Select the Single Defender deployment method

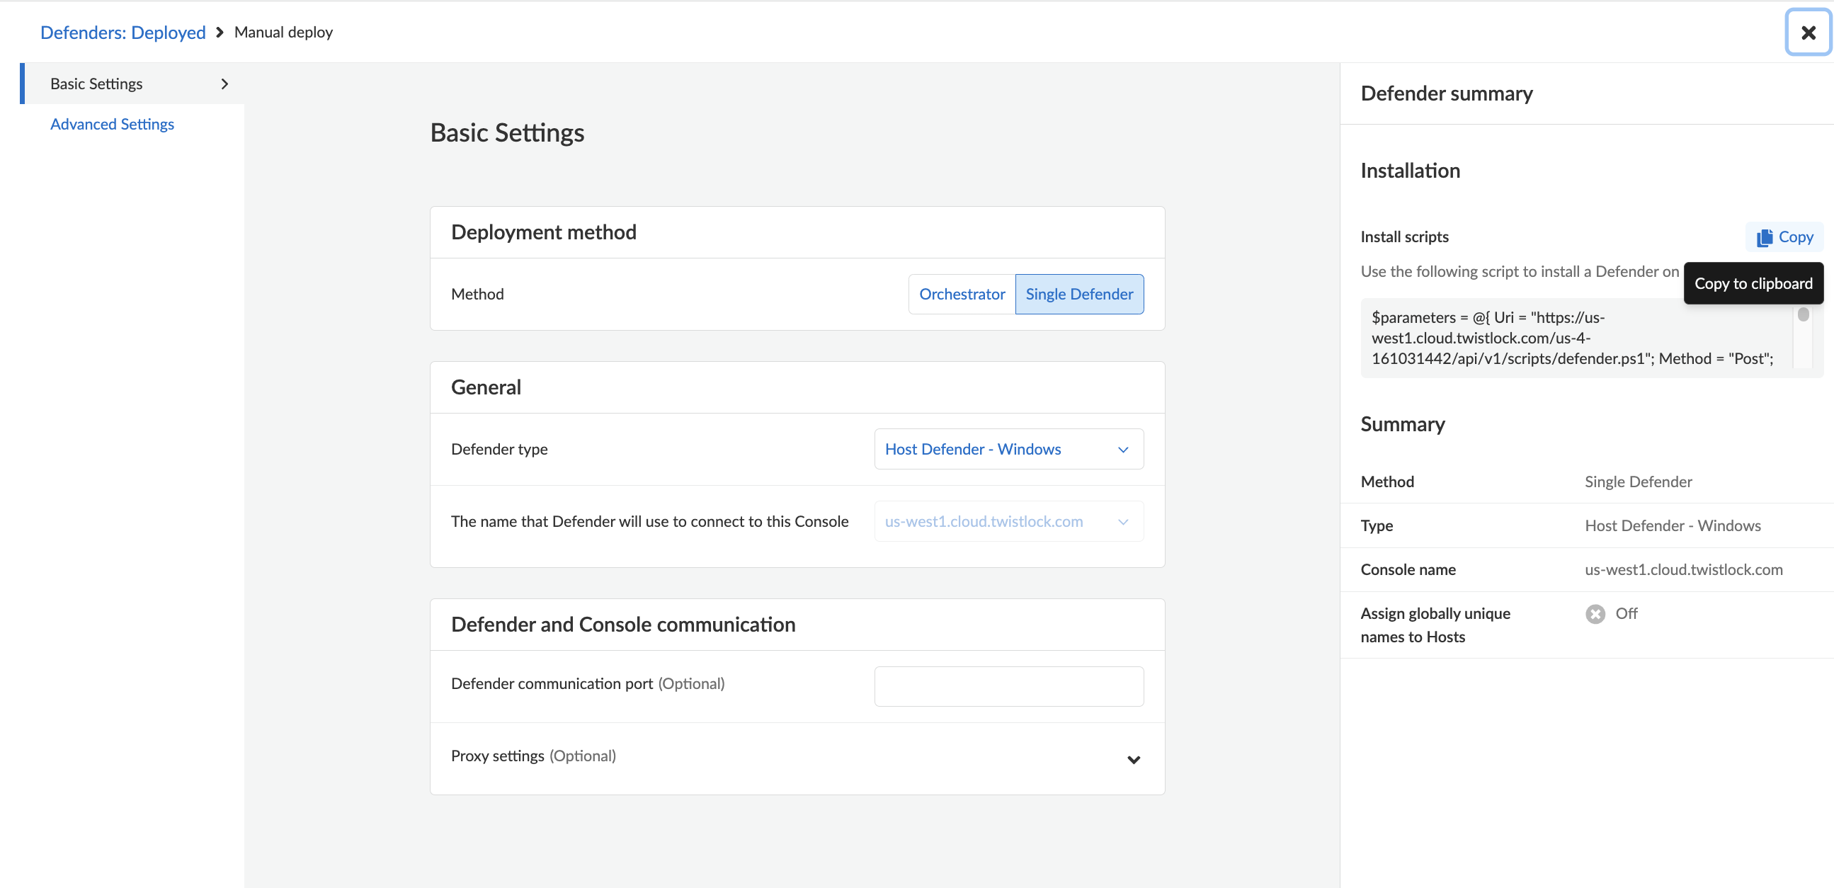pyautogui.click(x=1078, y=294)
